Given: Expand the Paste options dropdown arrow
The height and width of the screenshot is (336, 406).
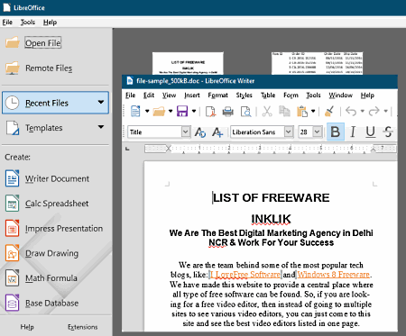Looking at the screenshot, I should coord(313,112).
